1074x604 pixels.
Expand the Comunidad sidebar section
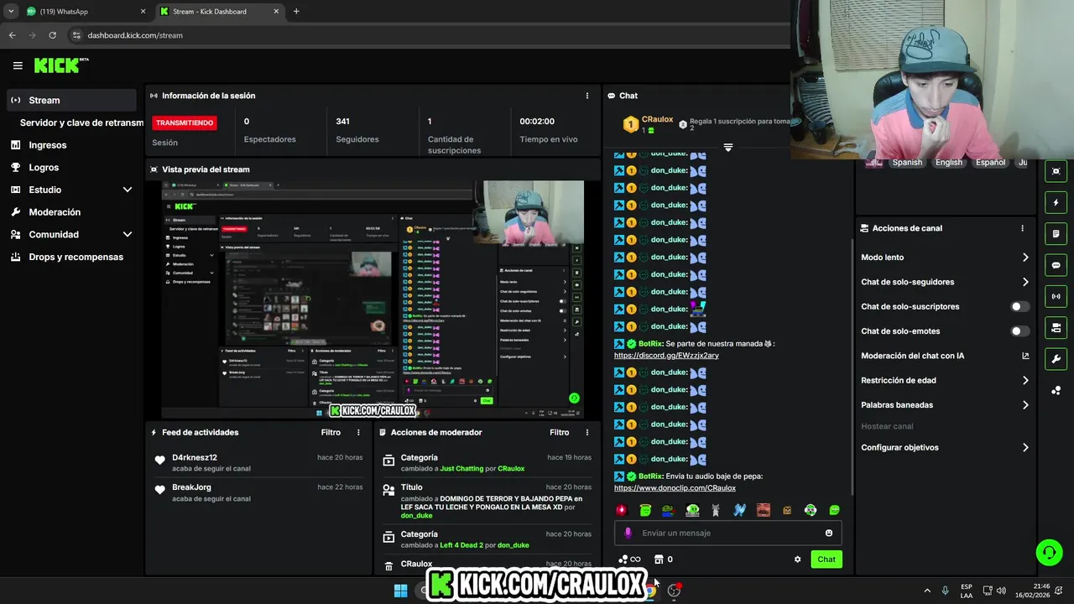click(x=70, y=235)
